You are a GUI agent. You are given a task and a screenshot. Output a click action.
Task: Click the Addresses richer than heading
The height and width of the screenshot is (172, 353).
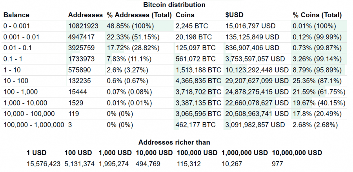click(174, 142)
